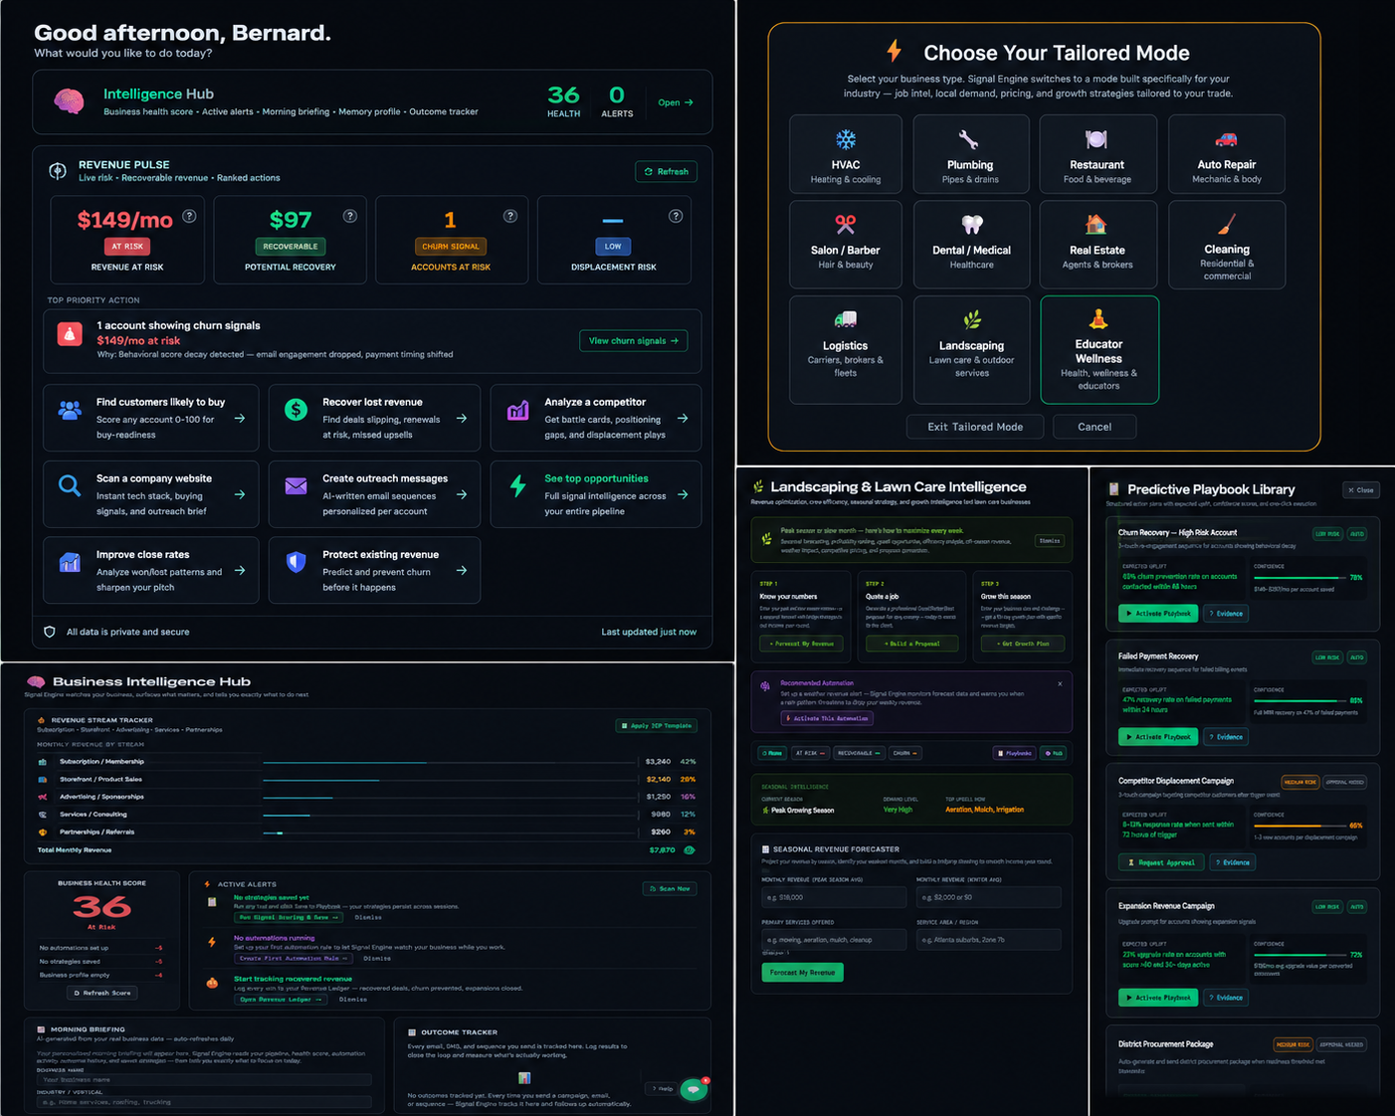This screenshot has height=1116, width=1395.
Task: Click the help icon on Potential Recovery card
Action: pos(350,216)
